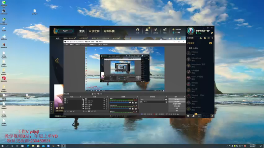Mute the first mixer audio channel

coord(133,103)
